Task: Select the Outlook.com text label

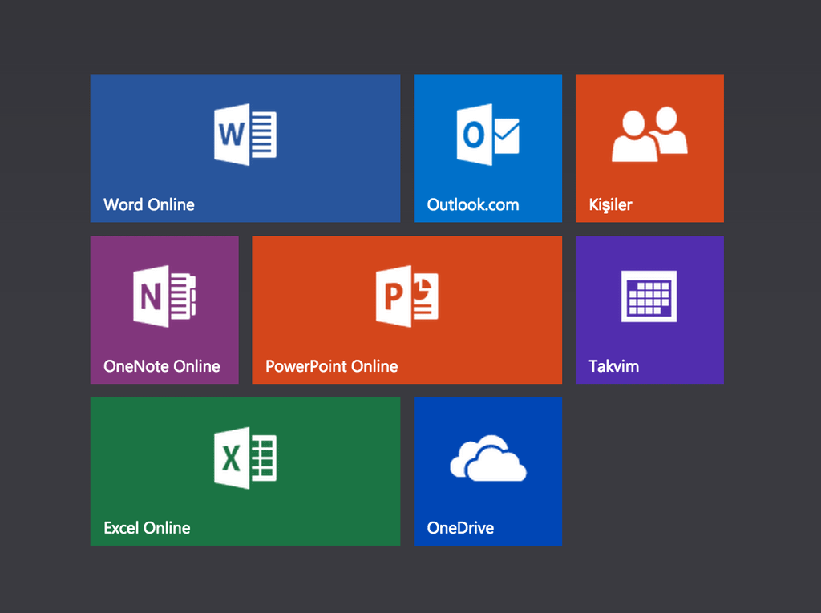Action: click(x=472, y=204)
